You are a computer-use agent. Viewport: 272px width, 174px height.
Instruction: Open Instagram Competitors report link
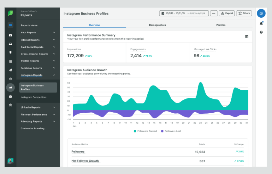34,97
